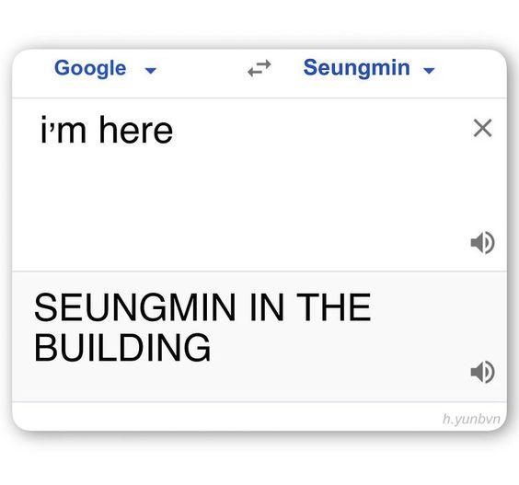The width and height of the screenshot is (519, 485).
Task: Play audio of the Seungmin translation
Action: pyautogui.click(x=482, y=372)
